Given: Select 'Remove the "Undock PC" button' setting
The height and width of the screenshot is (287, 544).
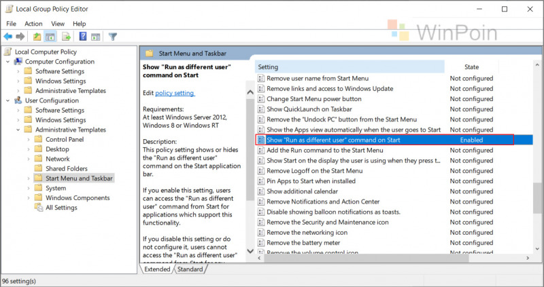Looking at the screenshot, I should (341, 119).
